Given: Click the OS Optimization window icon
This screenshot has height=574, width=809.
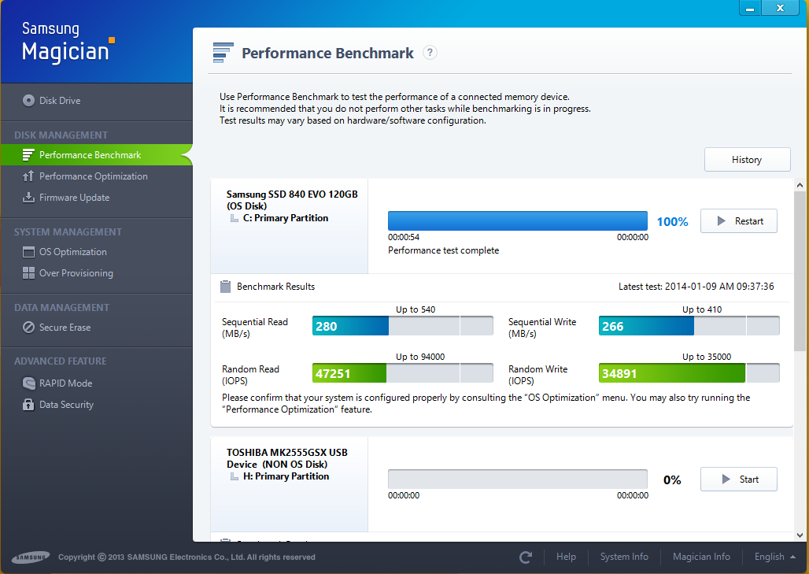Looking at the screenshot, I should 28,252.
